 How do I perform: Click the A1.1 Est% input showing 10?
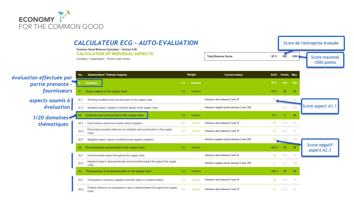click(274, 100)
